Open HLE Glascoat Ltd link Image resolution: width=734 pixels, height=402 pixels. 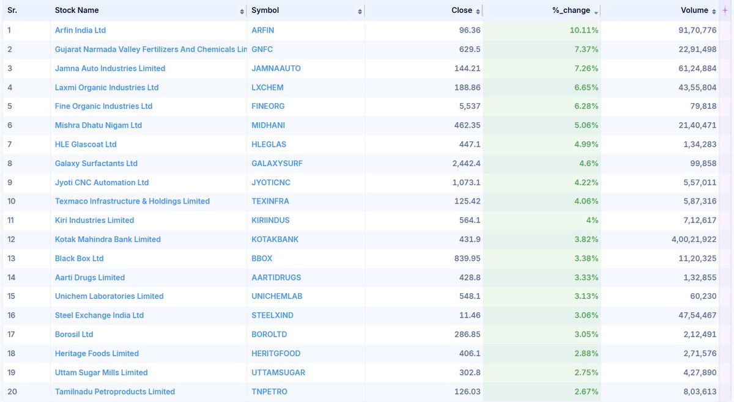86,144
